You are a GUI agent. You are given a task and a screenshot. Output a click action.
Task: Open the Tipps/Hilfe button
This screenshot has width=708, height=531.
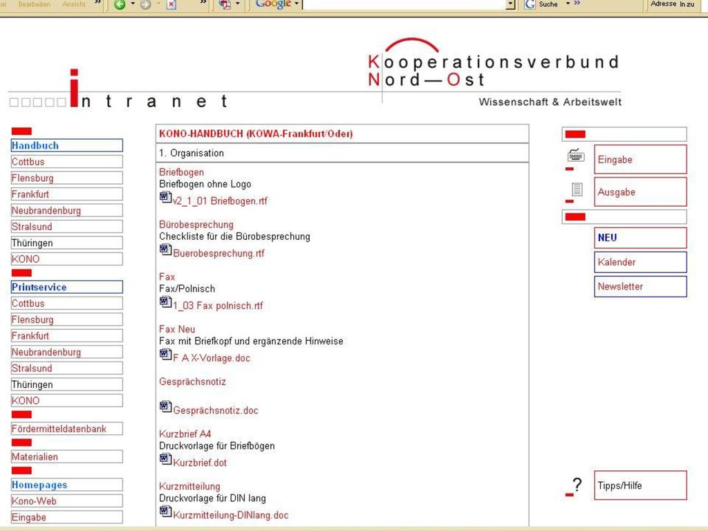coord(640,485)
